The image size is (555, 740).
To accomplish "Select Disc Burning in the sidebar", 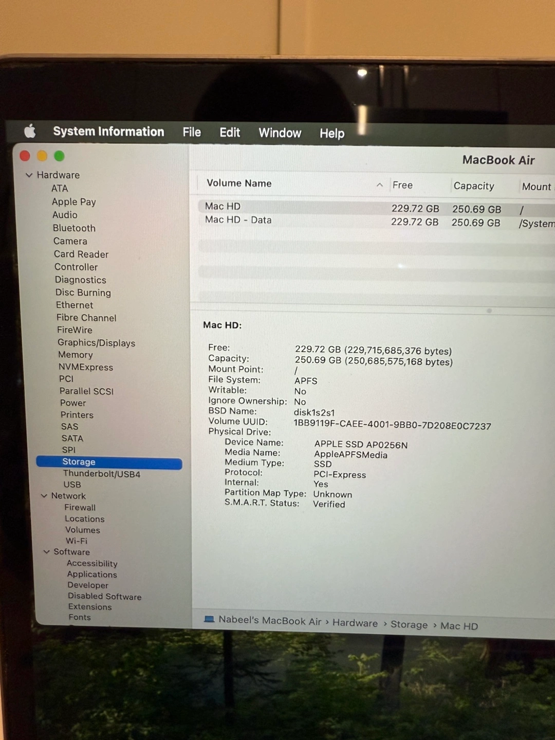I will coord(83,292).
